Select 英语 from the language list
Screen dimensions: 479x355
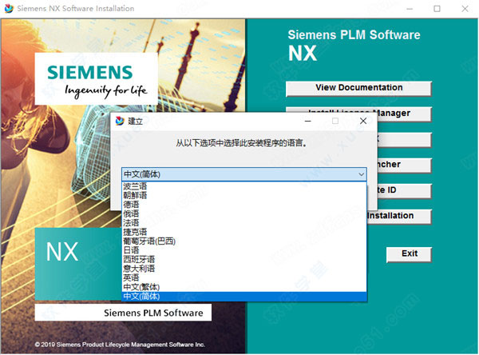(132, 277)
